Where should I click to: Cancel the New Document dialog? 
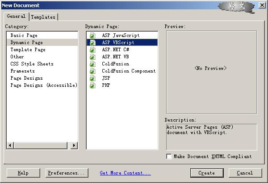pyautogui.click(x=245, y=173)
